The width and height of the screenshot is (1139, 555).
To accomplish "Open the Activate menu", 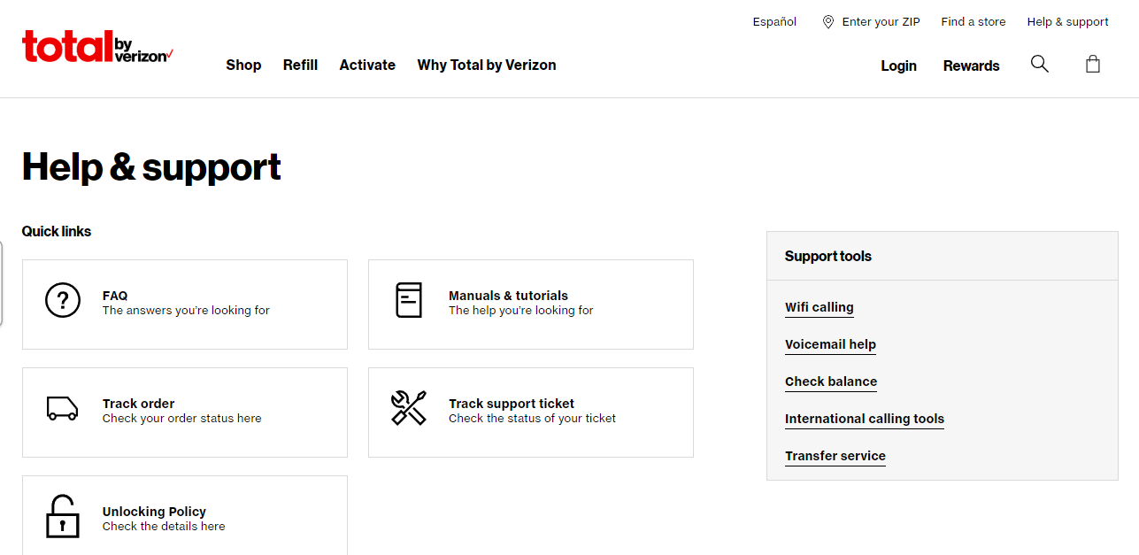I will 366,65.
